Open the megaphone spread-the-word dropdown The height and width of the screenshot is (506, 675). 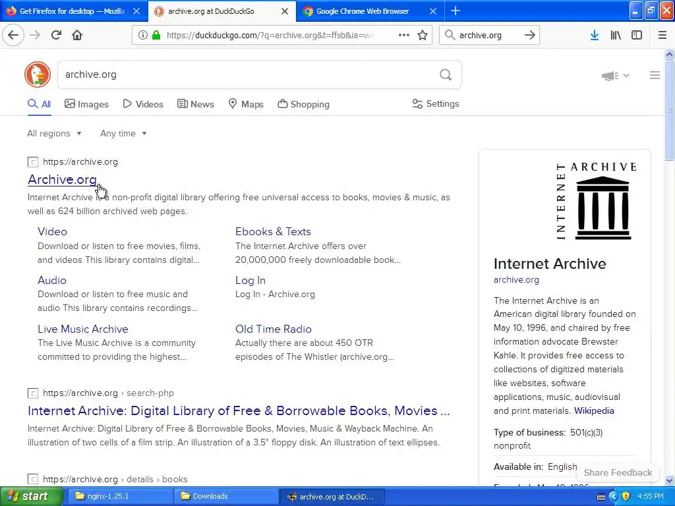pyautogui.click(x=616, y=76)
